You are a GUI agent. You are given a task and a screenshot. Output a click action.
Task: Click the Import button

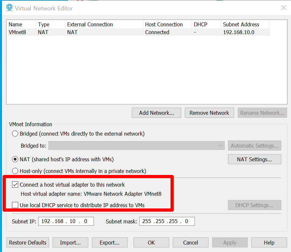click(70, 243)
